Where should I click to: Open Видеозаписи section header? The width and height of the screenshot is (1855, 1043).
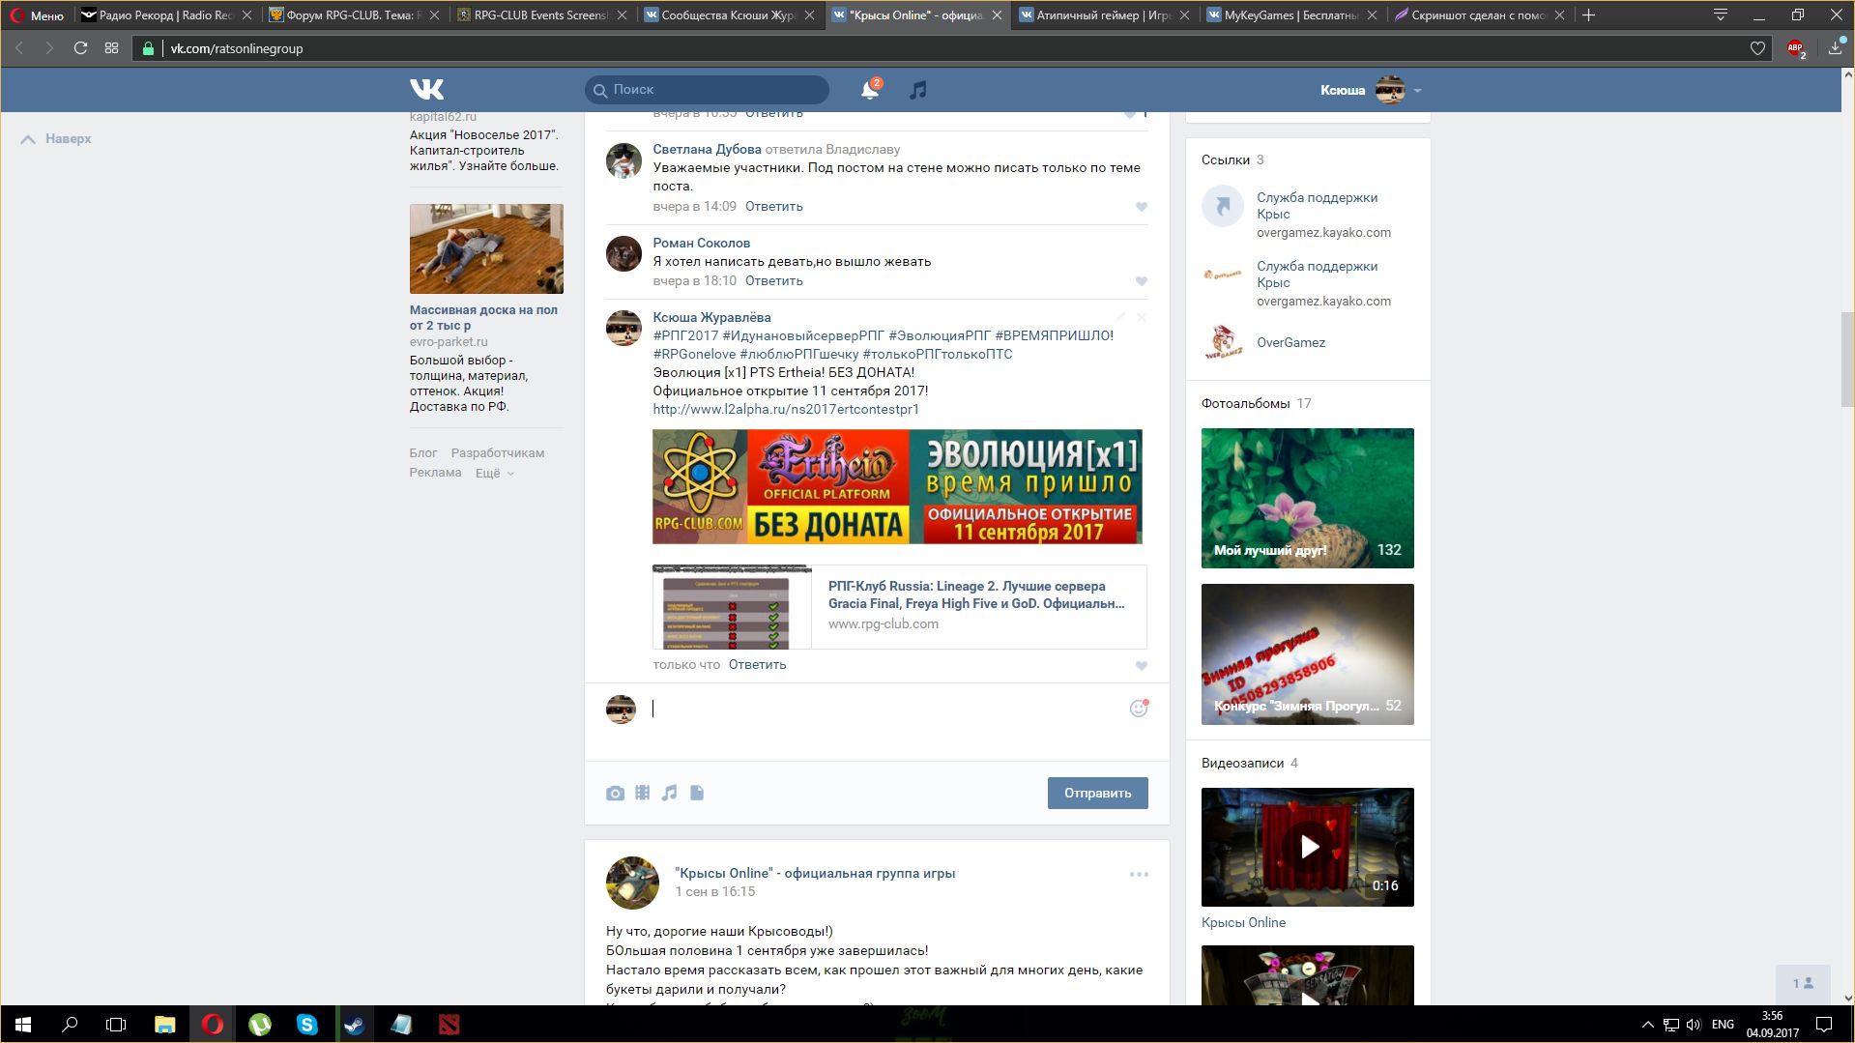[1242, 764]
